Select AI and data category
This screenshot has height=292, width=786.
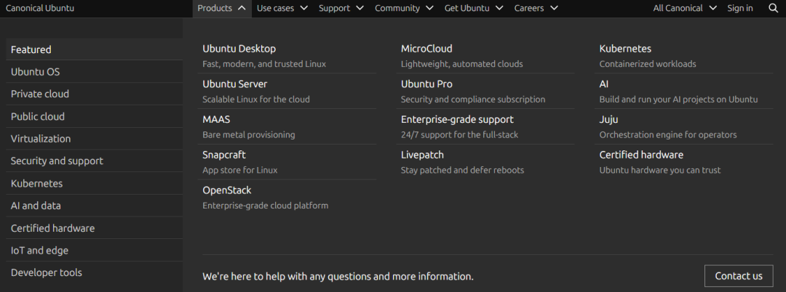pyautogui.click(x=94, y=206)
